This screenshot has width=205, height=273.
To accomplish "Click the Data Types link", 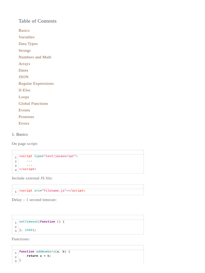I will click(28, 44).
